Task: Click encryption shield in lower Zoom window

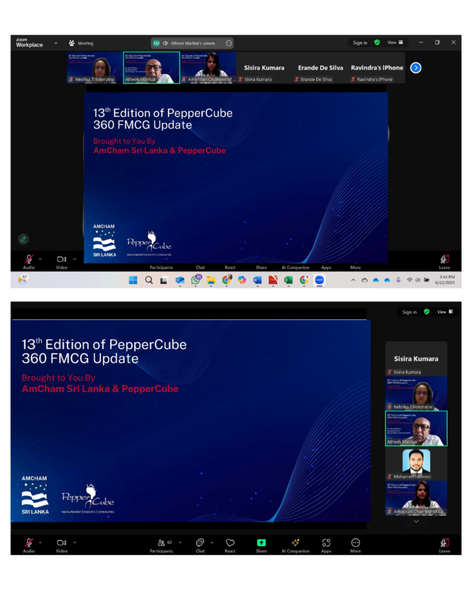Action: tap(426, 312)
